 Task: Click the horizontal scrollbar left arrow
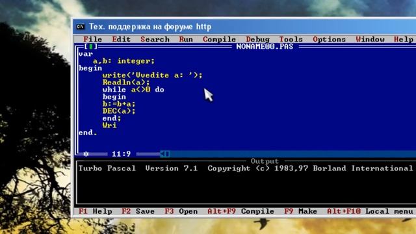[162, 154]
